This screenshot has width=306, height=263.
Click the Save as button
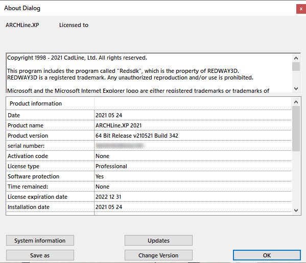pos(40,255)
